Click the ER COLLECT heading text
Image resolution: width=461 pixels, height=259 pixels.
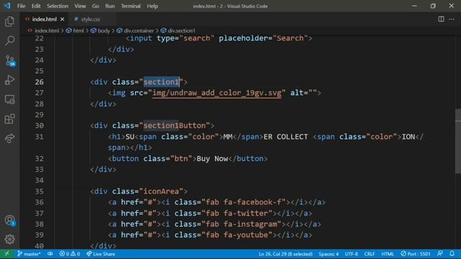(x=286, y=137)
